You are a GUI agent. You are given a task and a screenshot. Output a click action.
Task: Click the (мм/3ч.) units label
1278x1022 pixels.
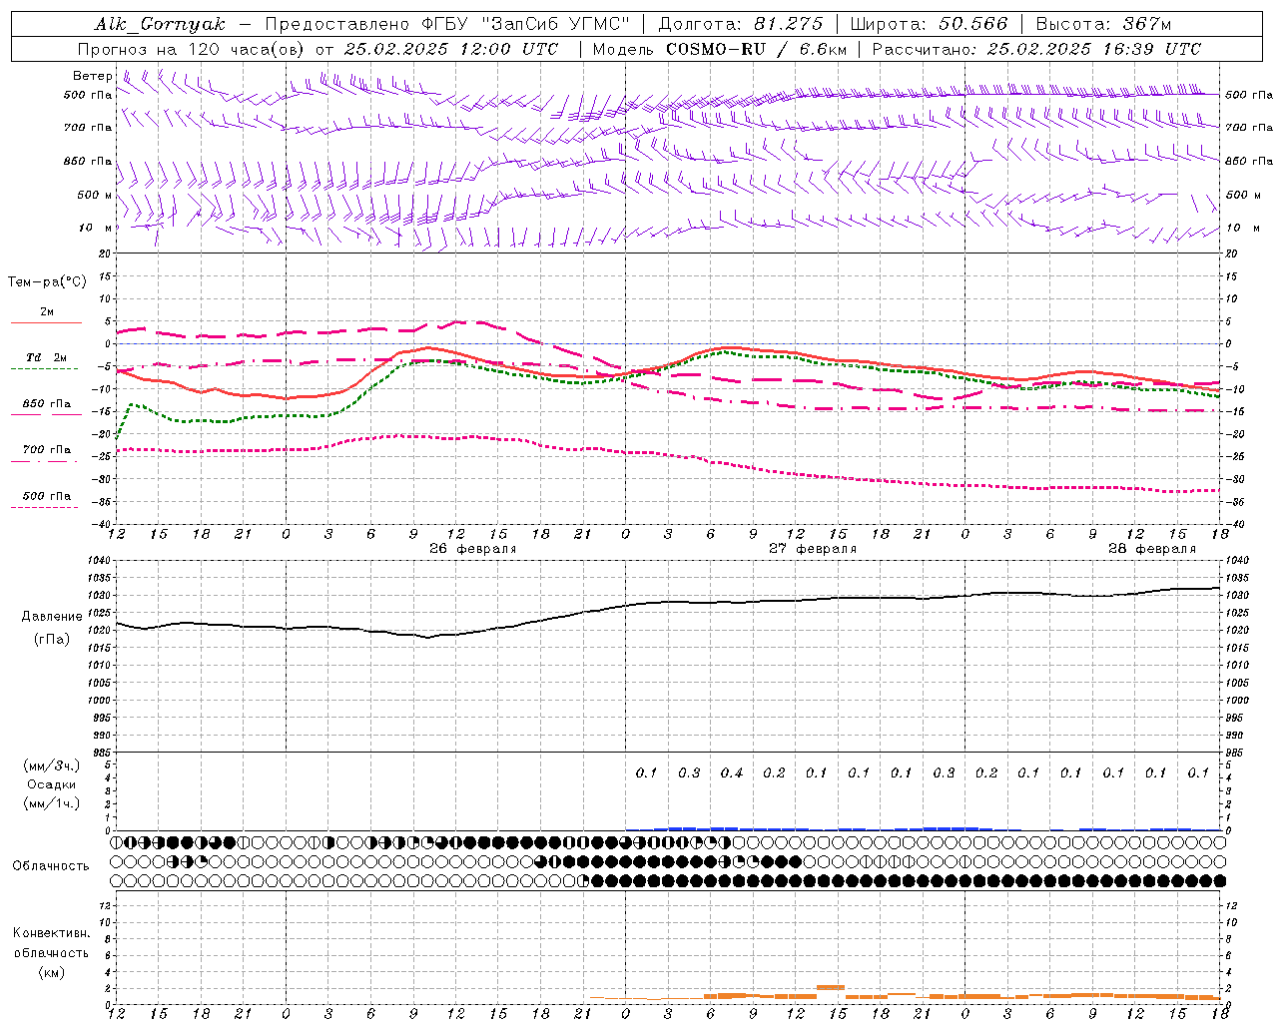[52, 766]
